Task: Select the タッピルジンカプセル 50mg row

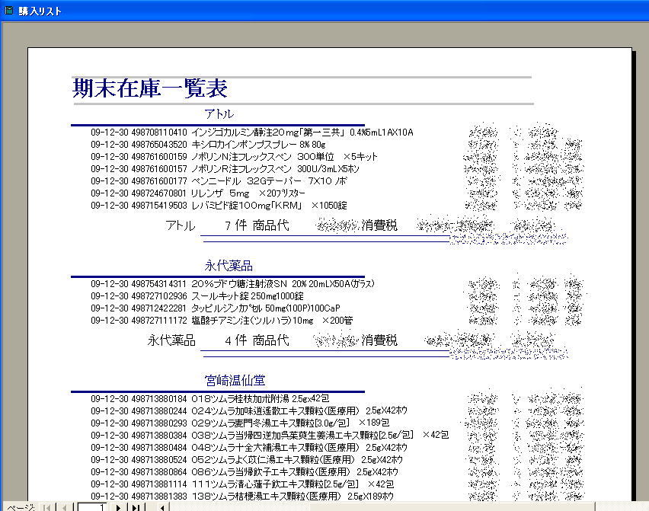Action: [x=216, y=308]
